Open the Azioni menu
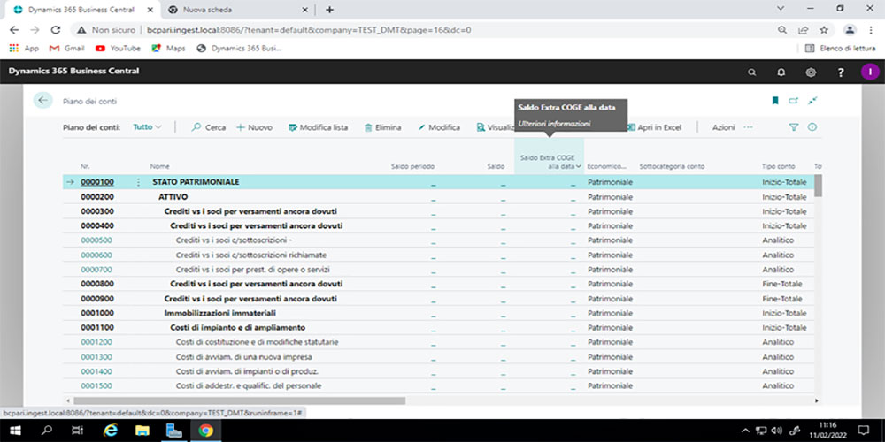The width and height of the screenshot is (885, 442). pos(723,127)
